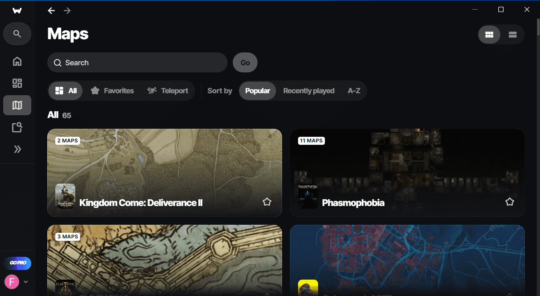Focus the maps Search field
This screenshot has height=296, width=540.
(x=137, y=62)
